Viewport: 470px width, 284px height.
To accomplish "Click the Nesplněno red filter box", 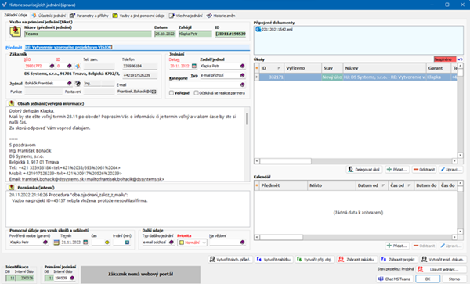I will pos(445,59).
